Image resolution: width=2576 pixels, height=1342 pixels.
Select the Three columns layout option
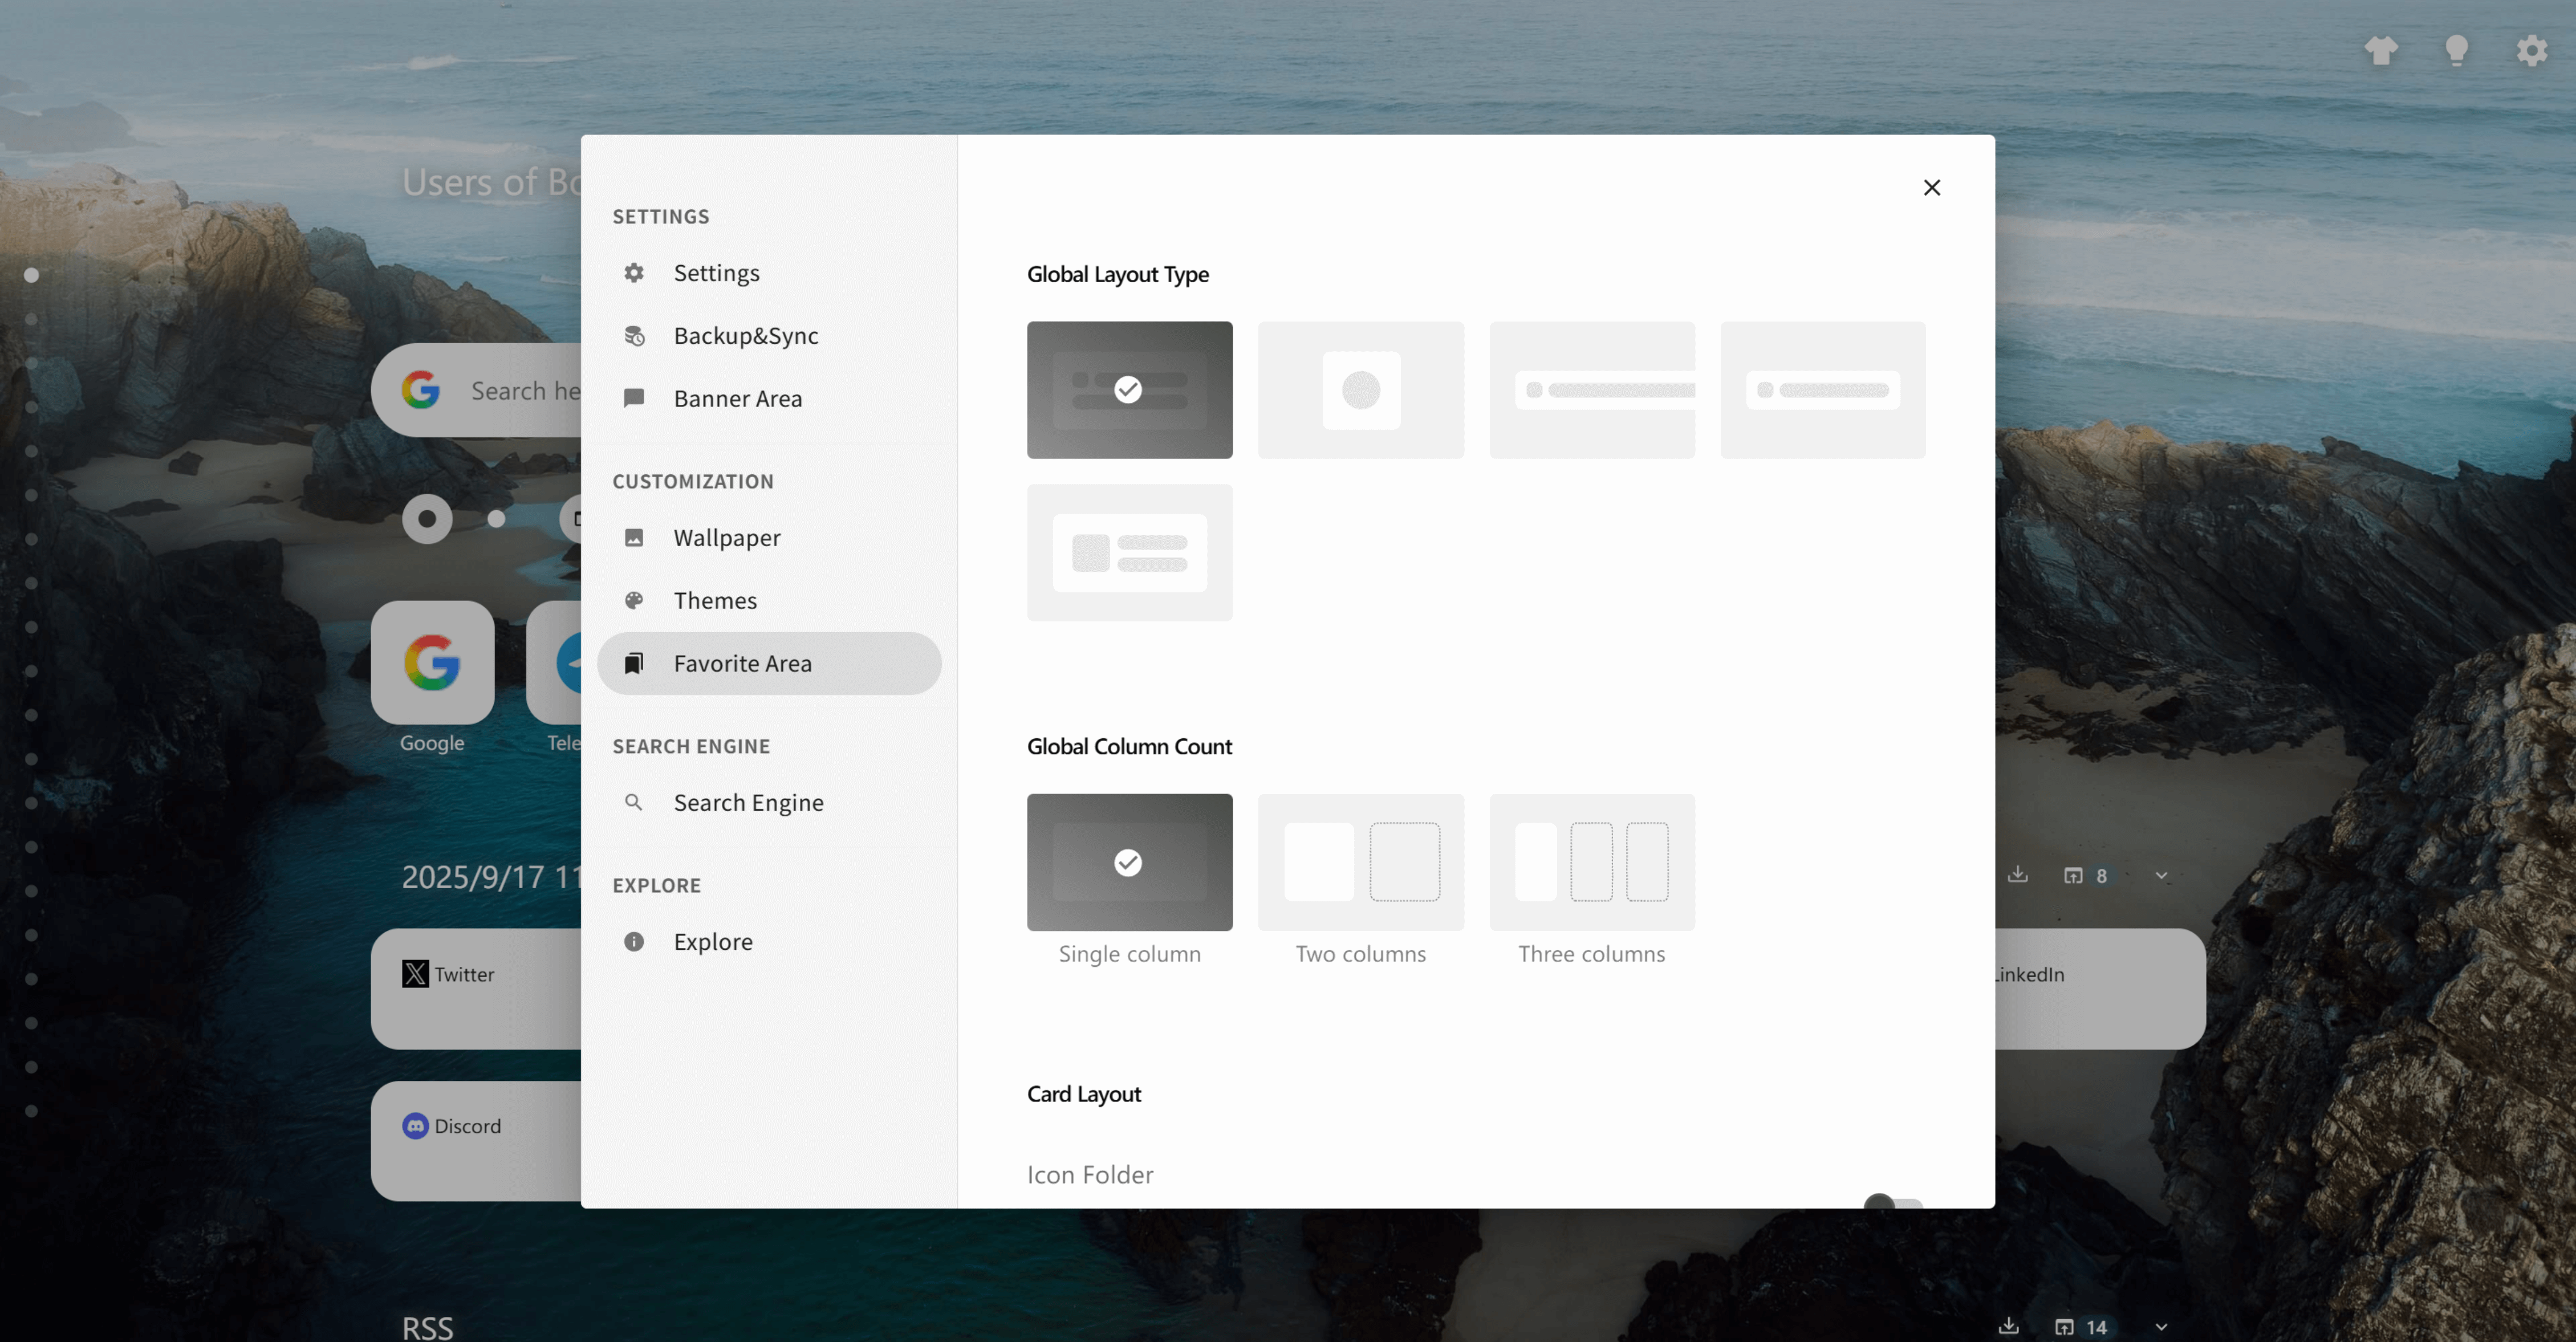pyautogui.click(x=1592, y=862)
